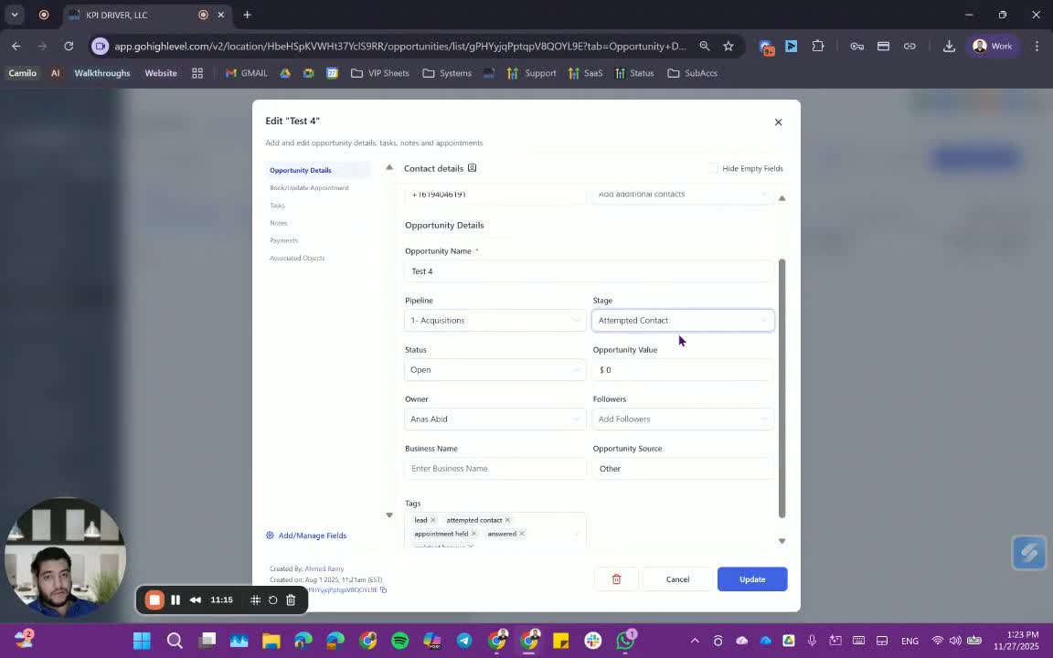This screenshot has width=1053, height=658.
Task: Restart the recording with the circular arrow icon
Action: coord(272,600)
